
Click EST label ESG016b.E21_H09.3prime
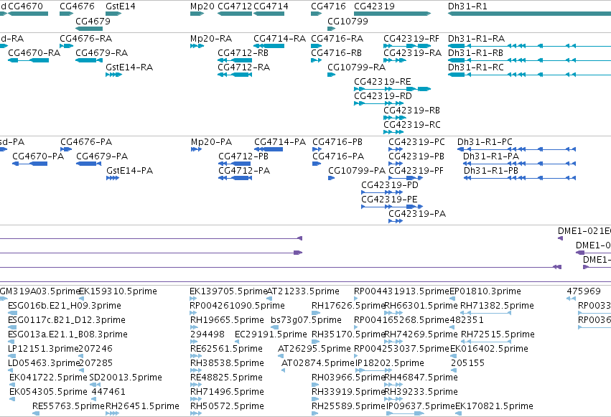click(65, 306)
